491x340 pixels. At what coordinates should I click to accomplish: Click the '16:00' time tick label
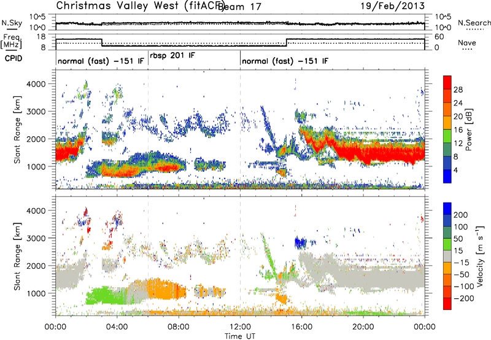click(x=301, y=327)
